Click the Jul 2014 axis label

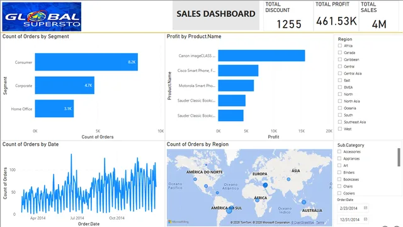coord(77,218)
